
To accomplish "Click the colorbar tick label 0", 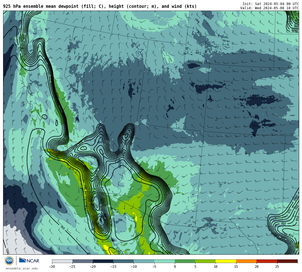I will 175,267.
